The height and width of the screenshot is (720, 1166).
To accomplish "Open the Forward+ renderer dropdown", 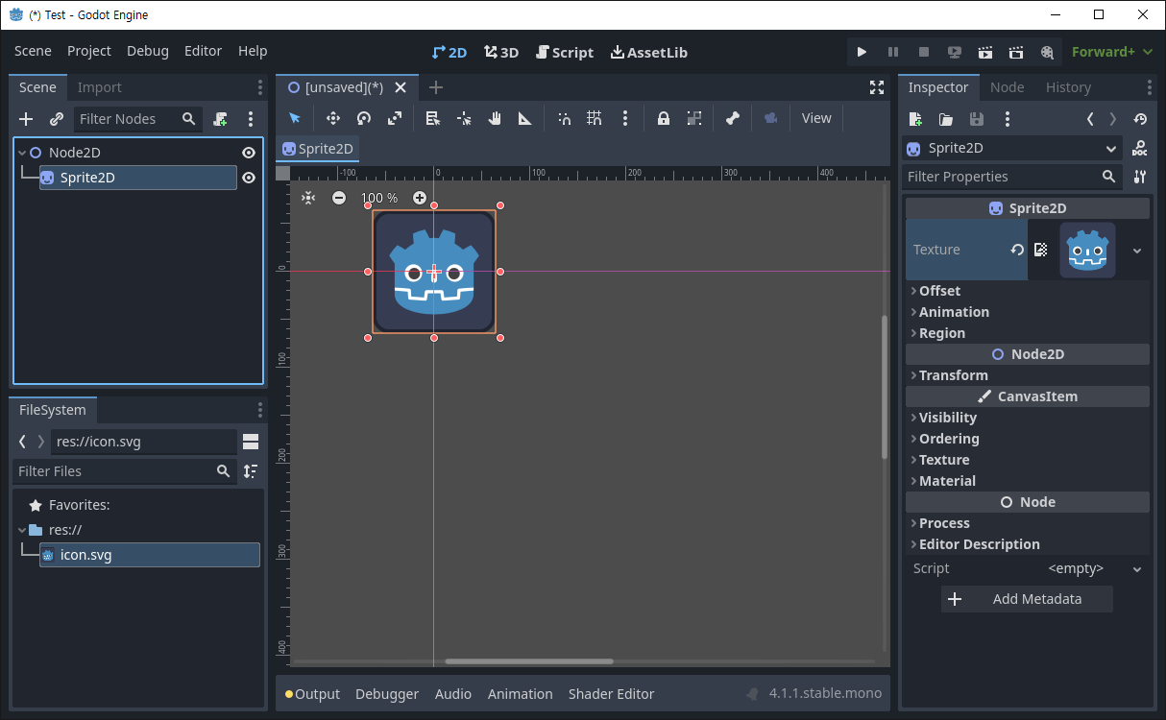I will point(1112,52).
